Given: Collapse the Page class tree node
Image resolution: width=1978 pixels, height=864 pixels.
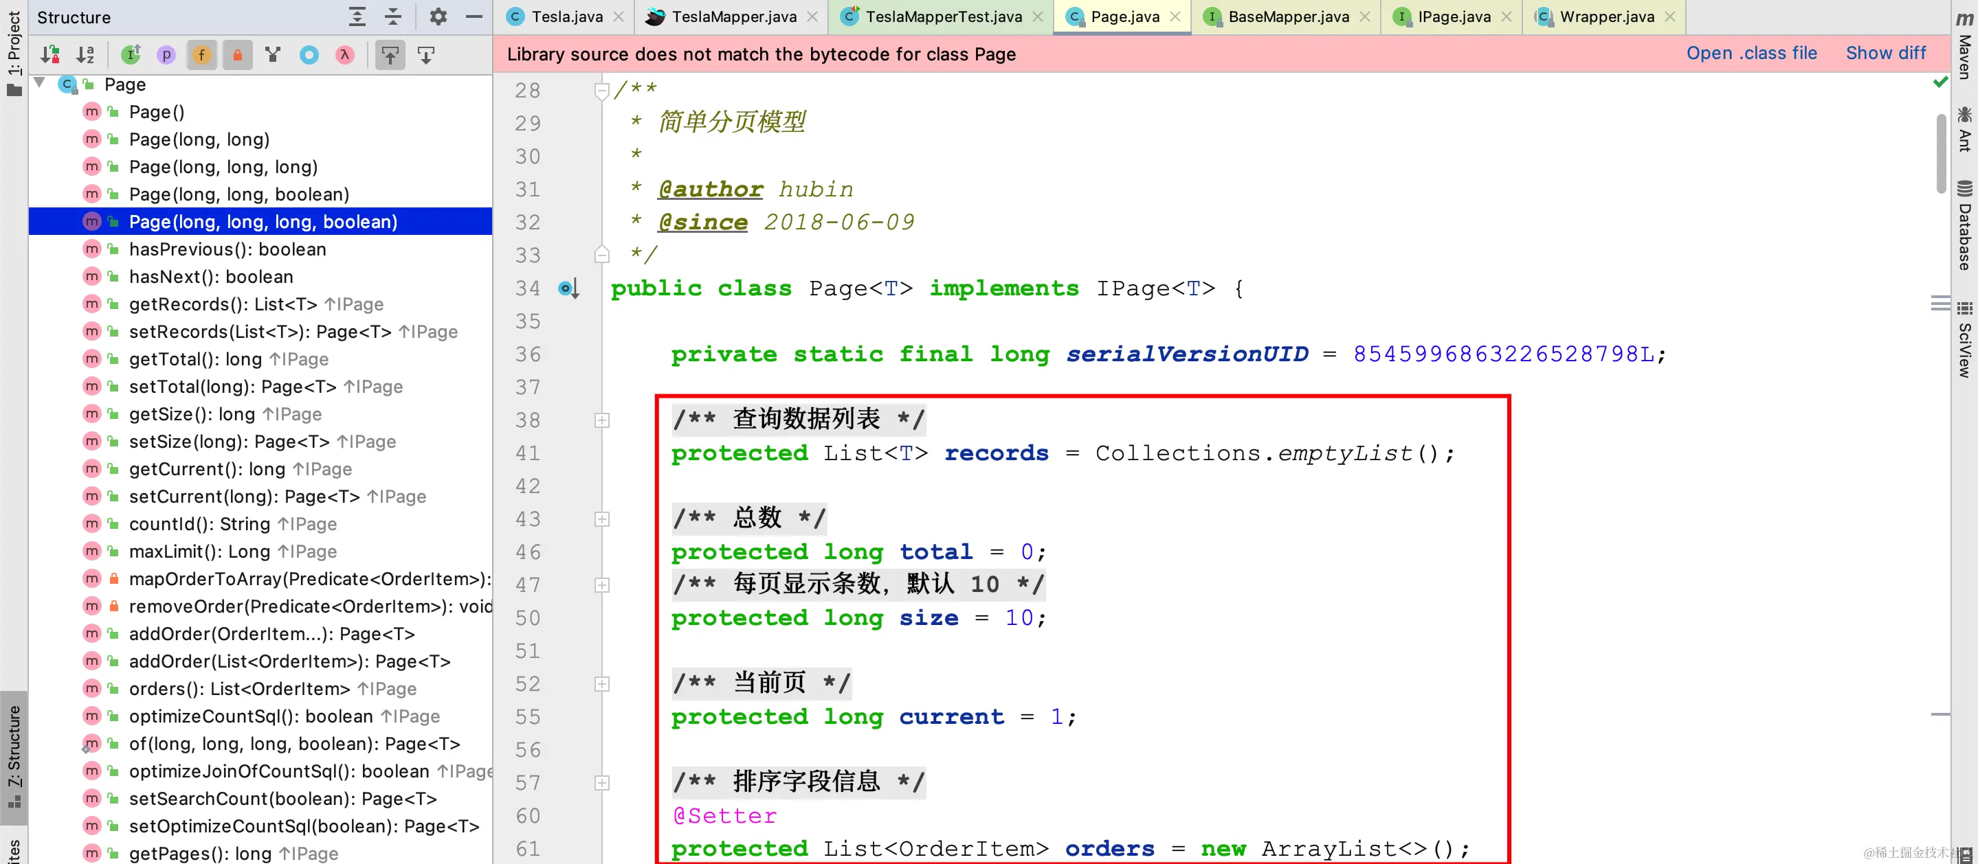Looking at the screenshot, I should 40,84.
